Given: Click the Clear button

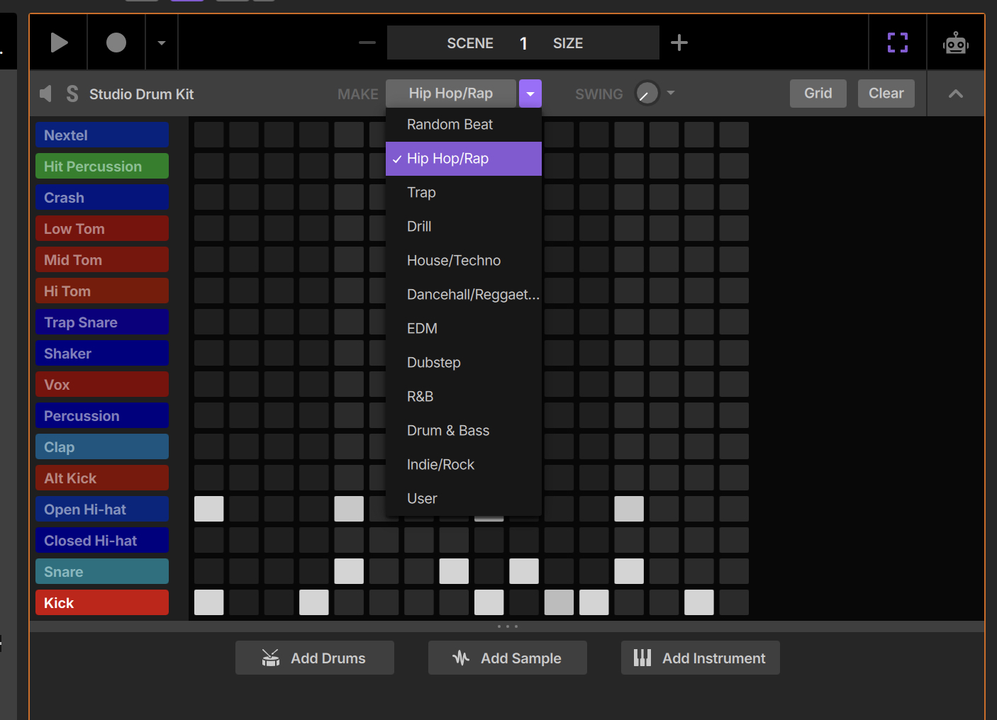Looking at the screenshot, I should click(x=886, y=94).
